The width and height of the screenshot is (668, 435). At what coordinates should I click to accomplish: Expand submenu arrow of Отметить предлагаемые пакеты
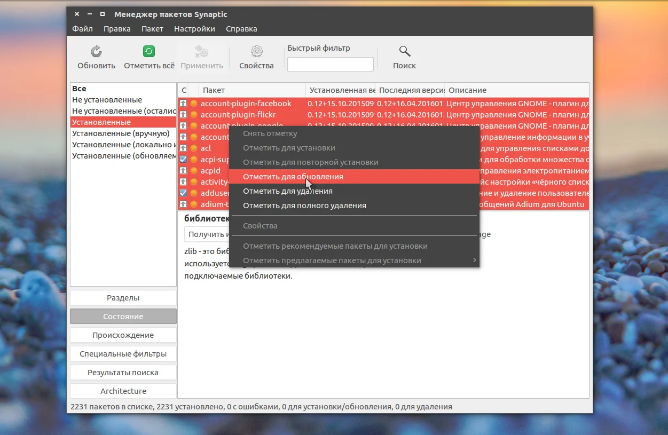[x=474, y=260]
